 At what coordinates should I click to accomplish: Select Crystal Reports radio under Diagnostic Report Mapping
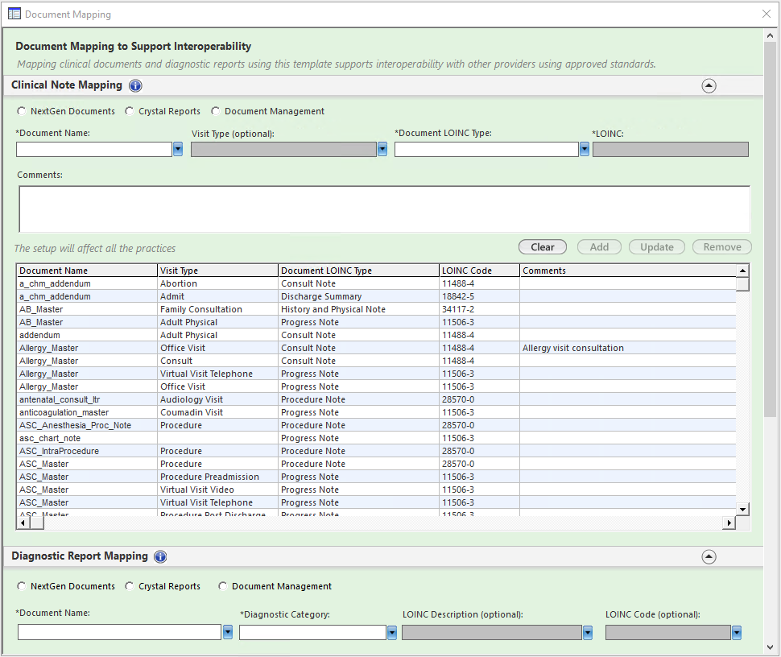tap(130, 586)
